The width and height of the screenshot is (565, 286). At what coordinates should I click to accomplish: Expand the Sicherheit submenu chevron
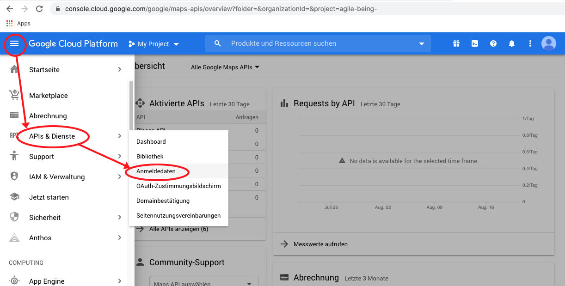click(119, 217)
